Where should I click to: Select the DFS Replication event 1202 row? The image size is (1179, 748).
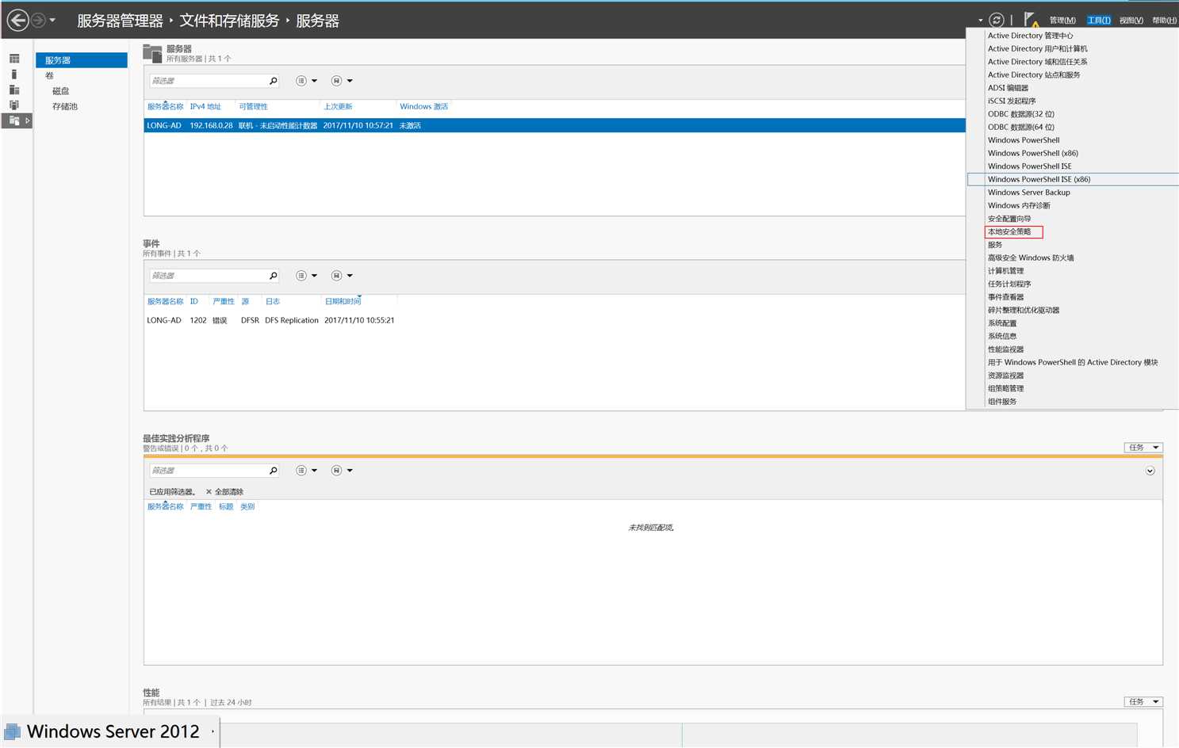pos(554,320)
